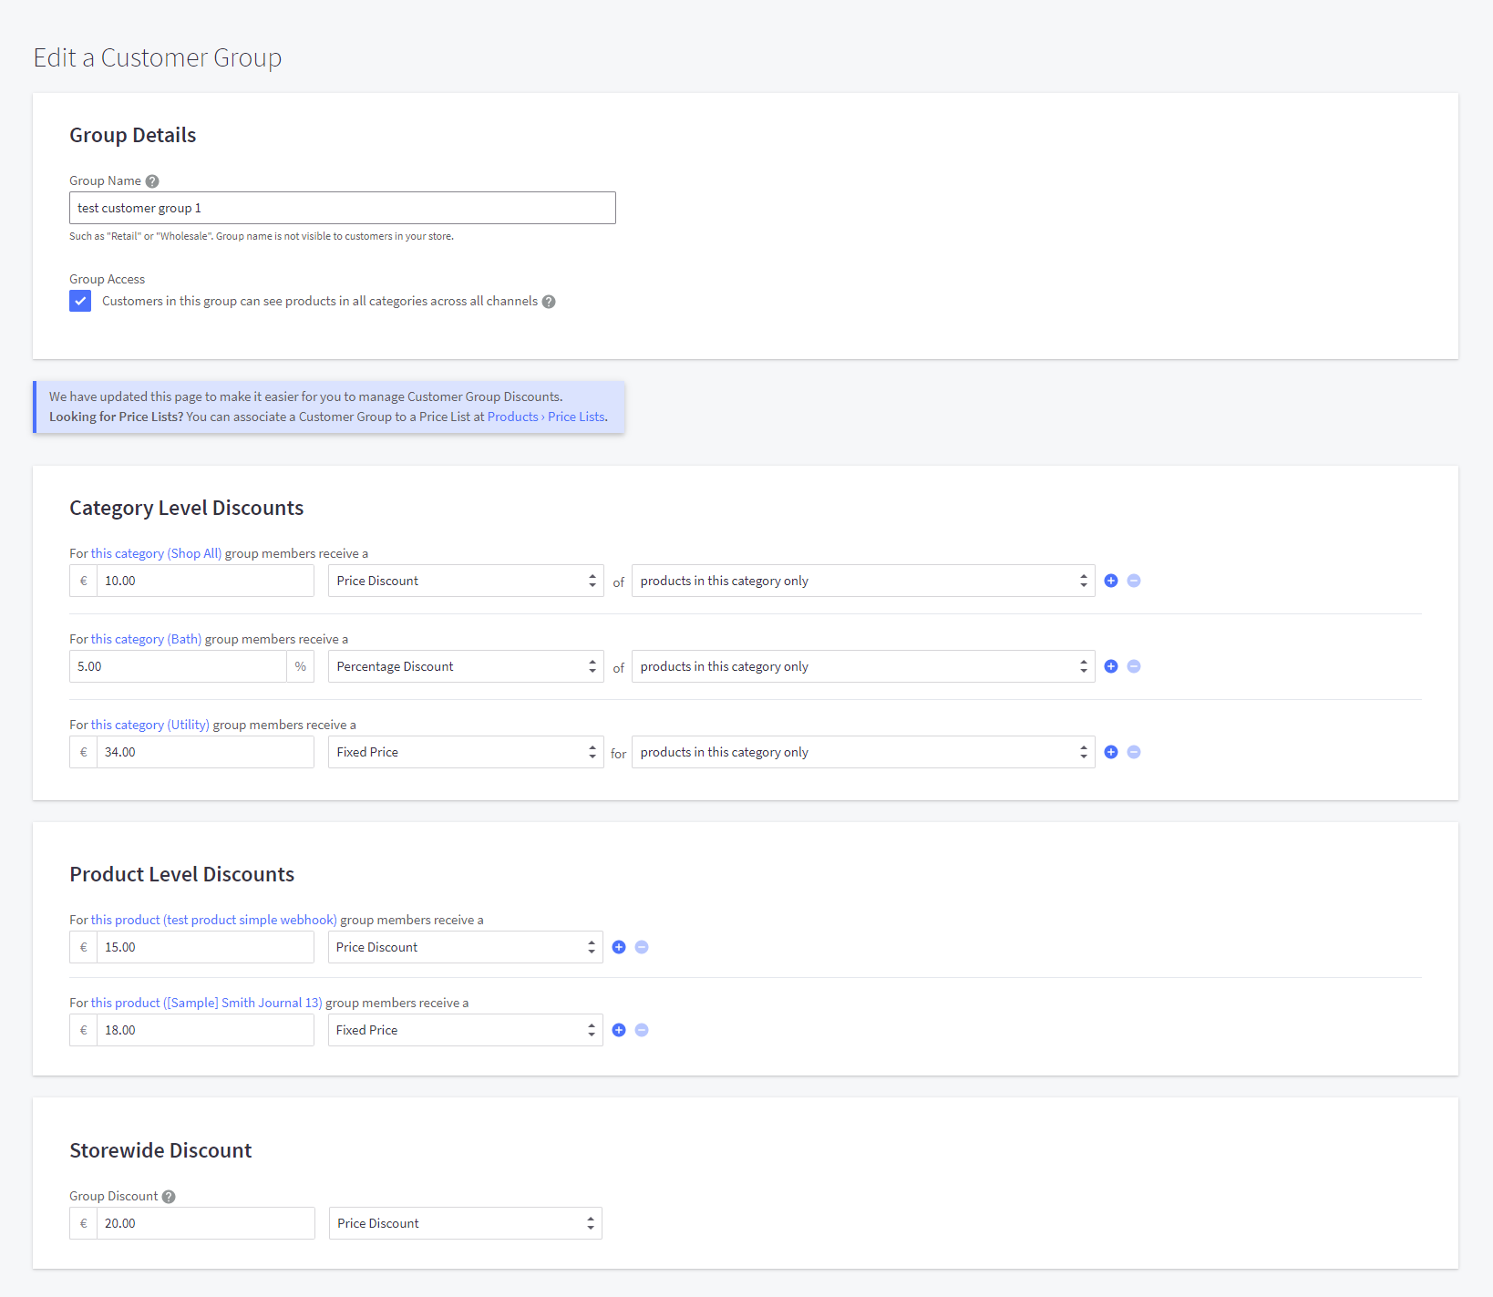Edit the Bath percentage value 5.00
The height and width of the screenshot is (1297, 1493).
tap(178, 666)
